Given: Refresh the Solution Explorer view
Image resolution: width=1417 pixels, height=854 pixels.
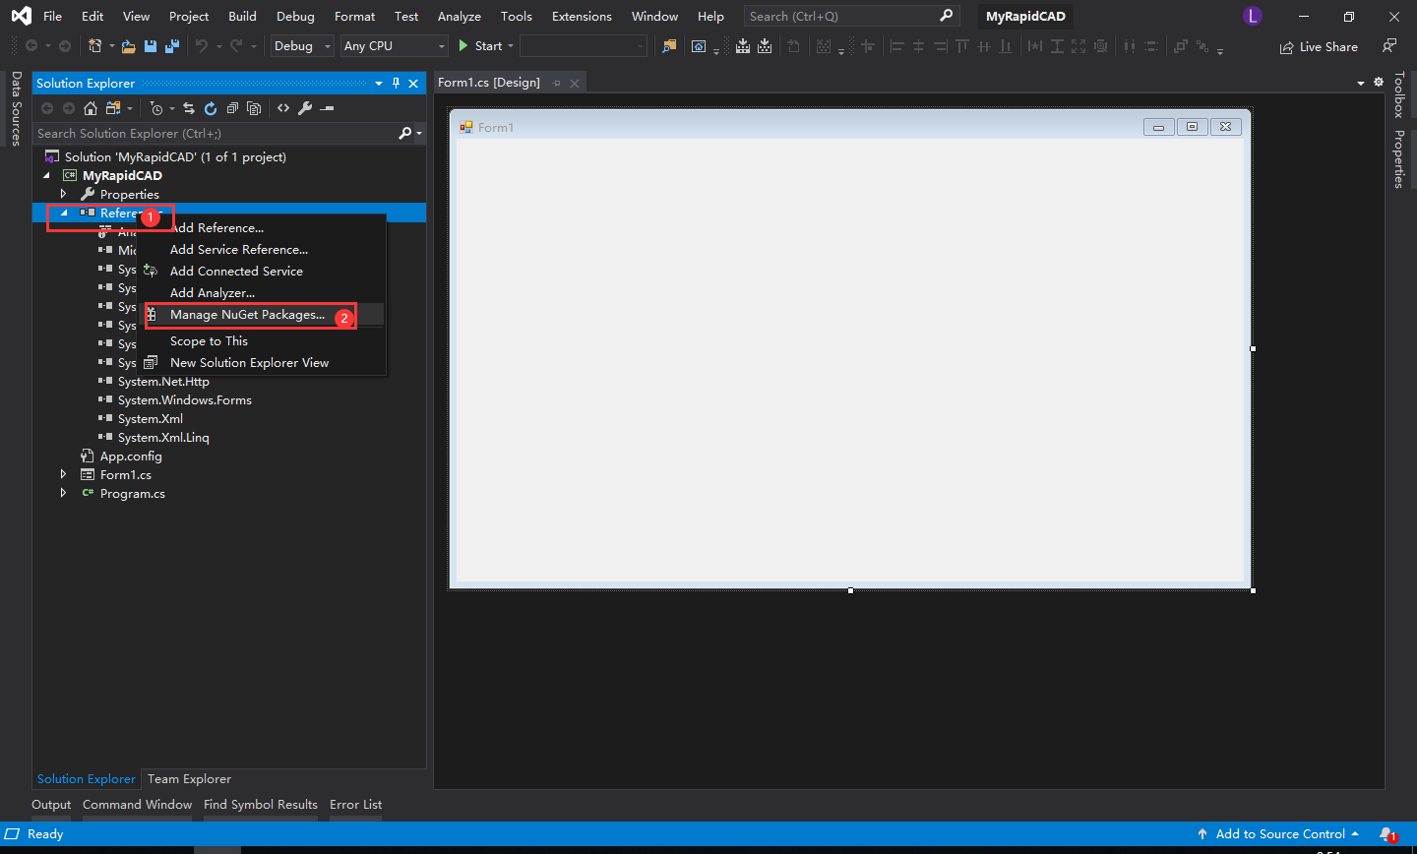Looking at the screenshot, I should point(211,108).
